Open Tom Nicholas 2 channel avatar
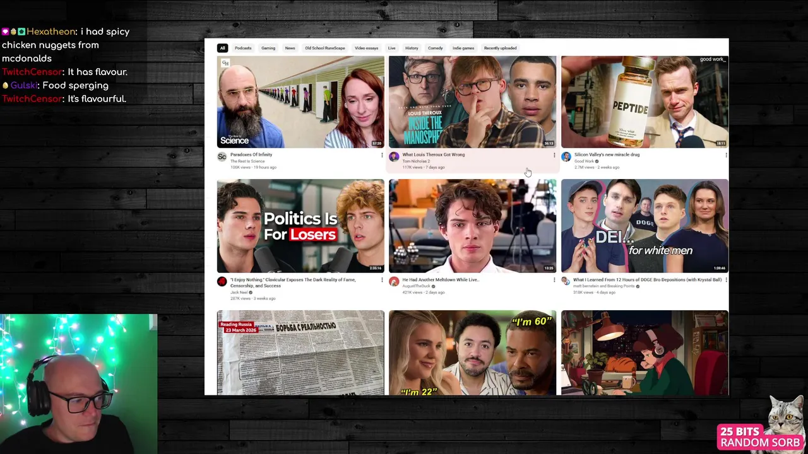This screenshot has height=454, width=808. (394, 157)
